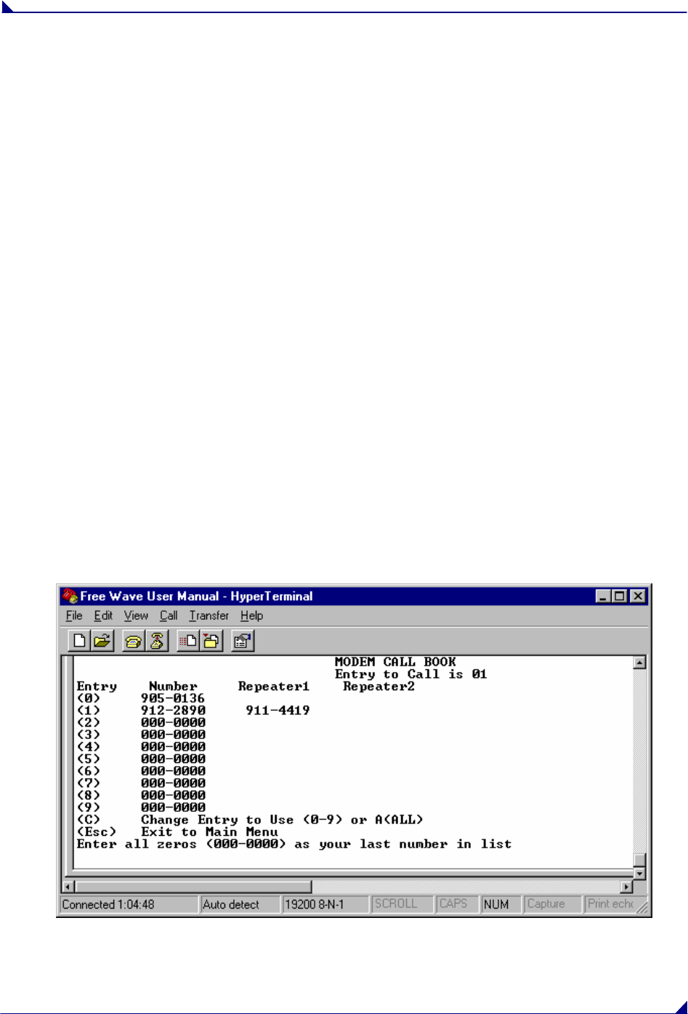Click the number 912-2890 in entry 1
The image size is (688, 1014).
(x=173, y=711)
